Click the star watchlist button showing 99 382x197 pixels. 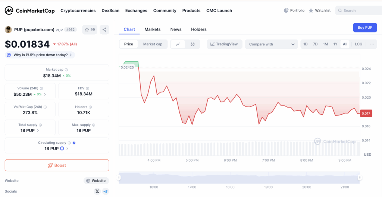click(90, 29)
